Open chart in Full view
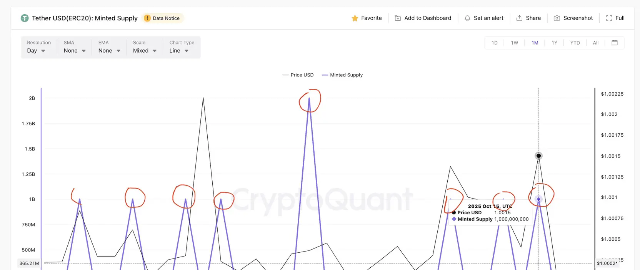The width and height of the screenshot is (640, 270). (x=615, y=18)
